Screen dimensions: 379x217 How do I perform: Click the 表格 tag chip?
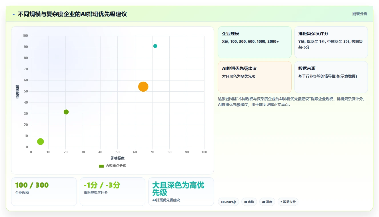249,202
